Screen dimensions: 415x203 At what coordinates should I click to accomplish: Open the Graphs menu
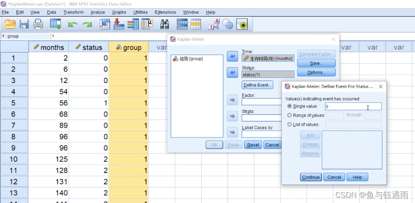119,12
